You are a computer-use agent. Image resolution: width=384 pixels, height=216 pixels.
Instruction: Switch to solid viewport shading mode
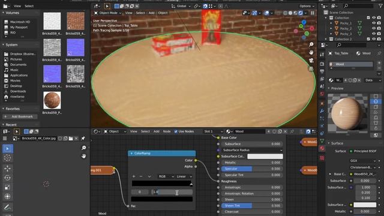tap(290, 13)
